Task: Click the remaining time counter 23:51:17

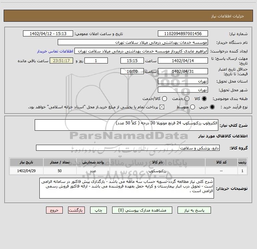Action: [x=61, y=60]
